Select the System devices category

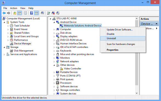68,94
